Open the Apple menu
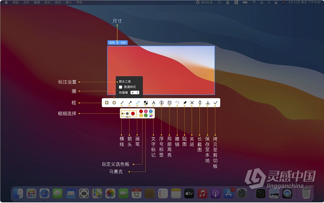The image size is (324, 203). click(6, 2)
